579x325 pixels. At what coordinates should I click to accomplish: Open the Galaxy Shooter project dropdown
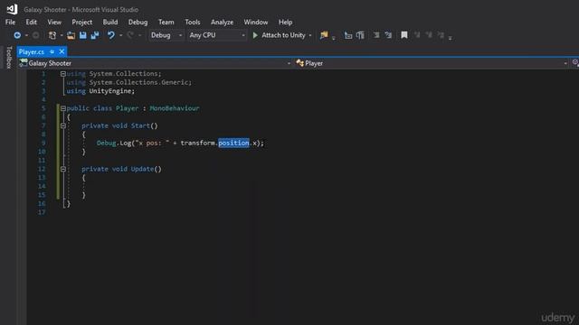(155, 63)
